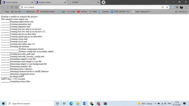Click the 'Firebase components found.' line
This screenshot has width=189, height=106.
[x=31, y=49]
